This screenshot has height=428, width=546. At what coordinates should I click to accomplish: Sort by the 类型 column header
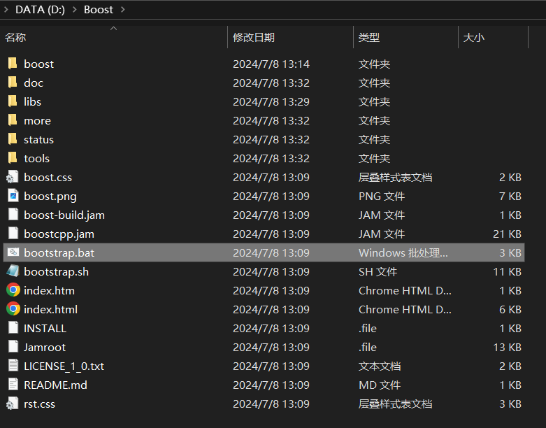(368, 37)
